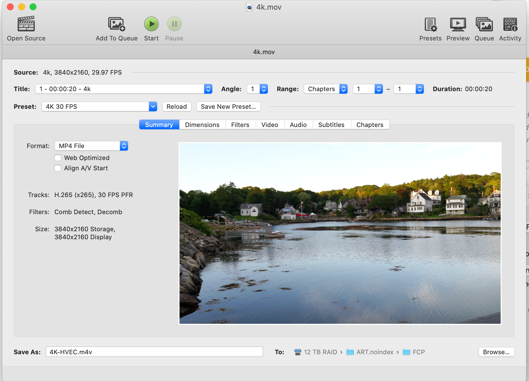Click the Save New Preset button
The image size is (529, 381).
(x=228, y=106)
